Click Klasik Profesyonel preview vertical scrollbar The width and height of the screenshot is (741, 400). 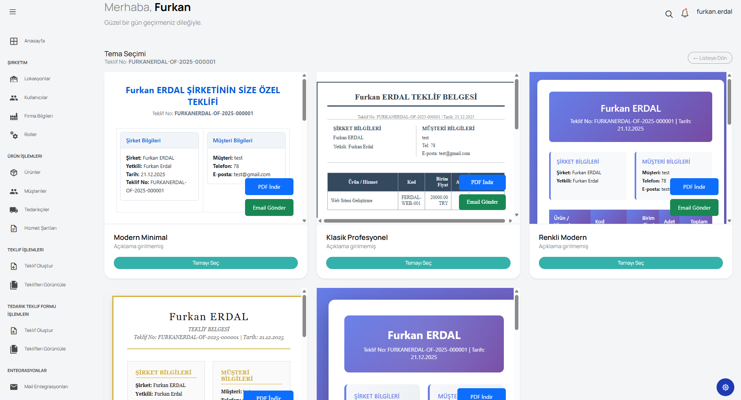517,104
